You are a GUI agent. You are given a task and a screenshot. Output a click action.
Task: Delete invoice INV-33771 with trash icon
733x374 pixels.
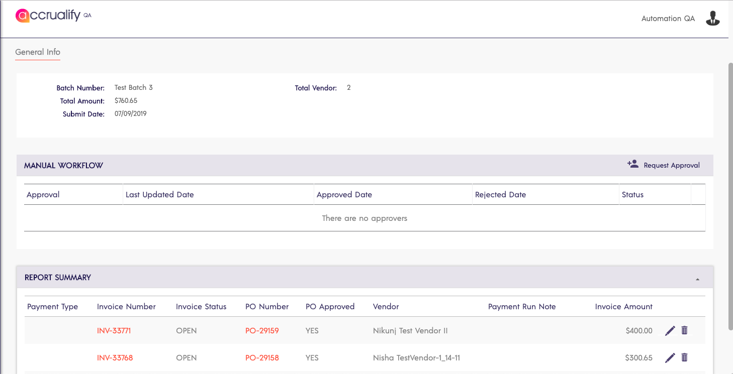coord(684,330)
